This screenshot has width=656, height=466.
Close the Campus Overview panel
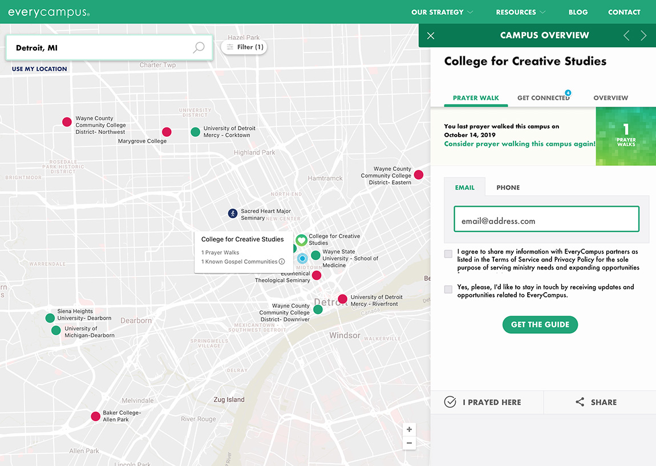pos(431,35)
